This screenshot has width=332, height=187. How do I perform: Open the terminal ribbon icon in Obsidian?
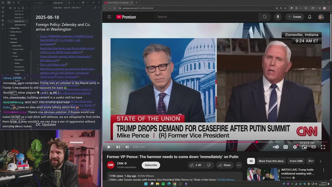[3, 29]
